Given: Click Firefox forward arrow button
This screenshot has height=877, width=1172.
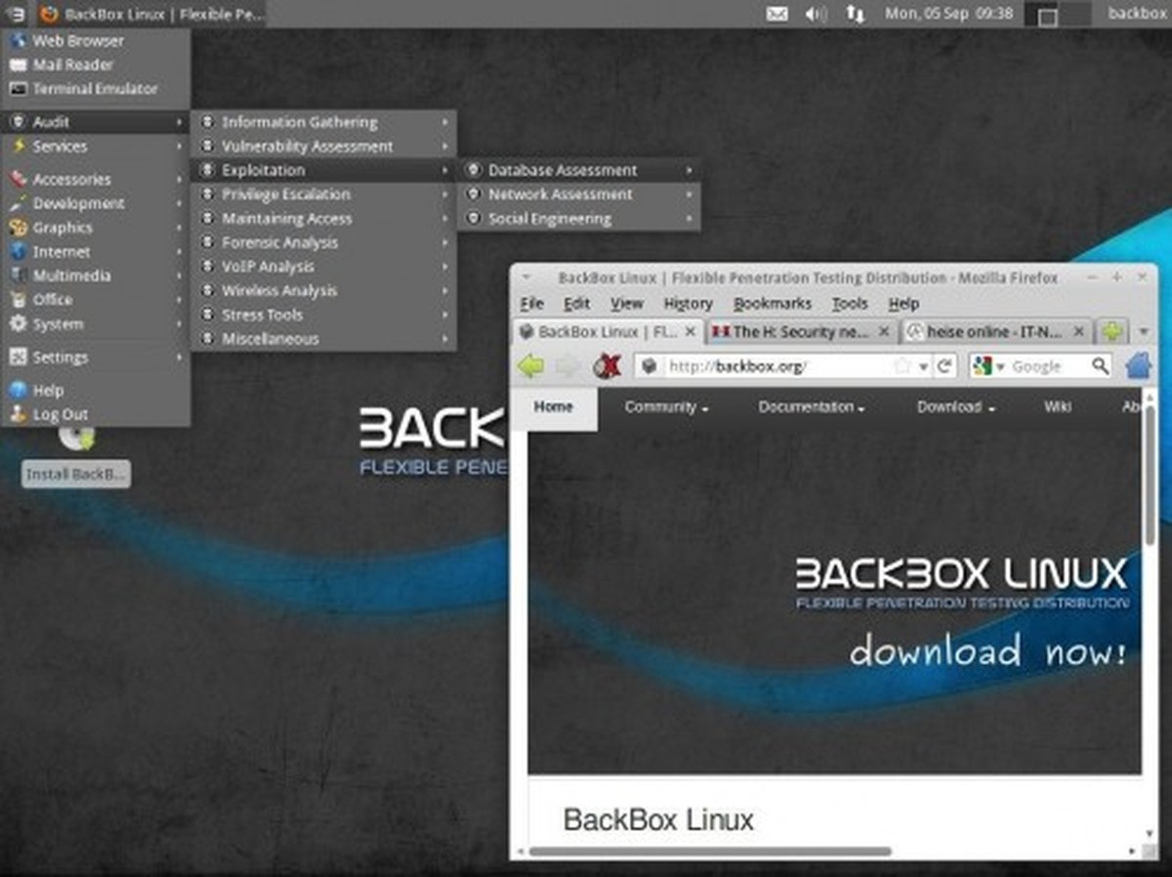Looking at the screenshot, I should coord(567,366).
